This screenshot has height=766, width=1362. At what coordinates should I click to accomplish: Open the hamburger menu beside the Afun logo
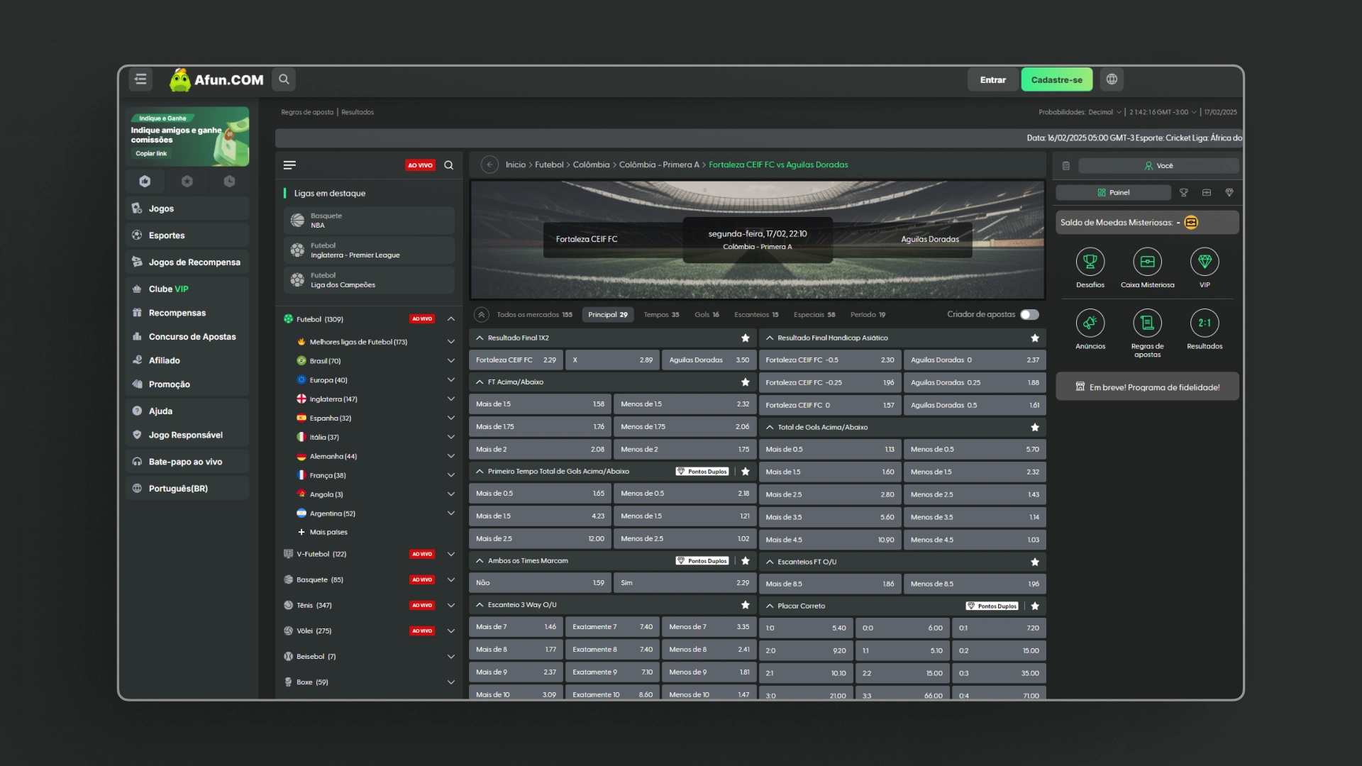pyautogui.click(x=140, y=79)
